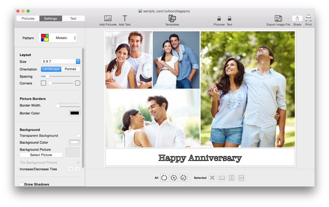
Task: Select the laughing couple photo
Action: (x=152, y=118)
